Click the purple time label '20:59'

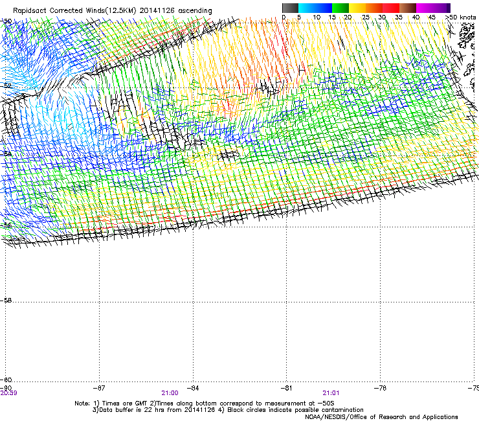pyautogui.click(x=9, y=393)
